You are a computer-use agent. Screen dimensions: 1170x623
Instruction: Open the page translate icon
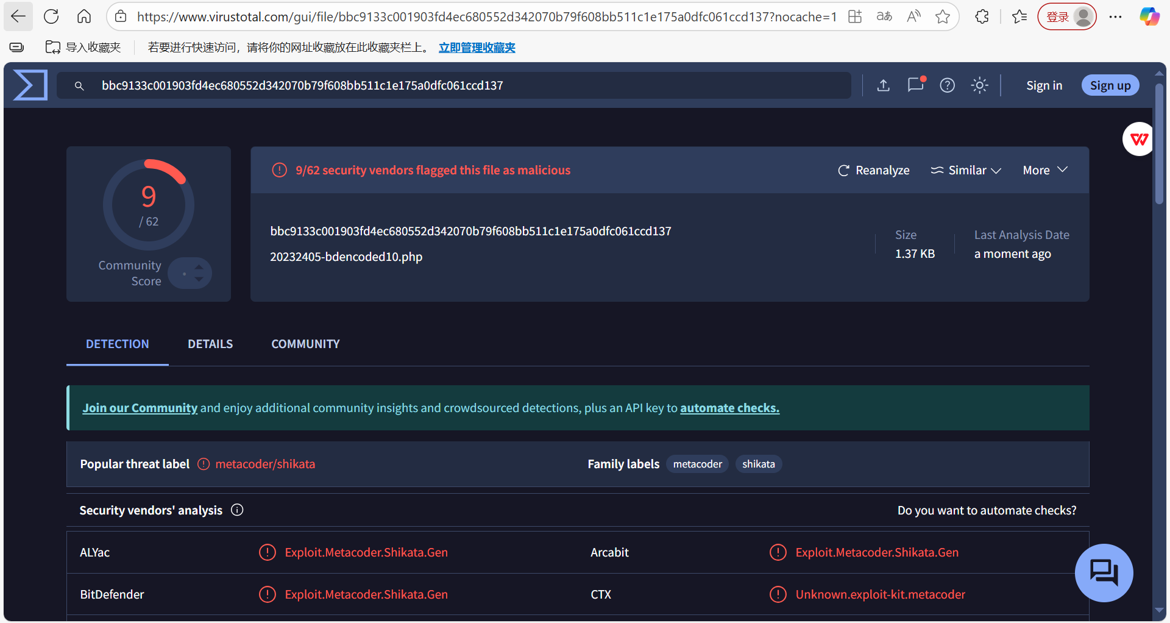point(884,16)
